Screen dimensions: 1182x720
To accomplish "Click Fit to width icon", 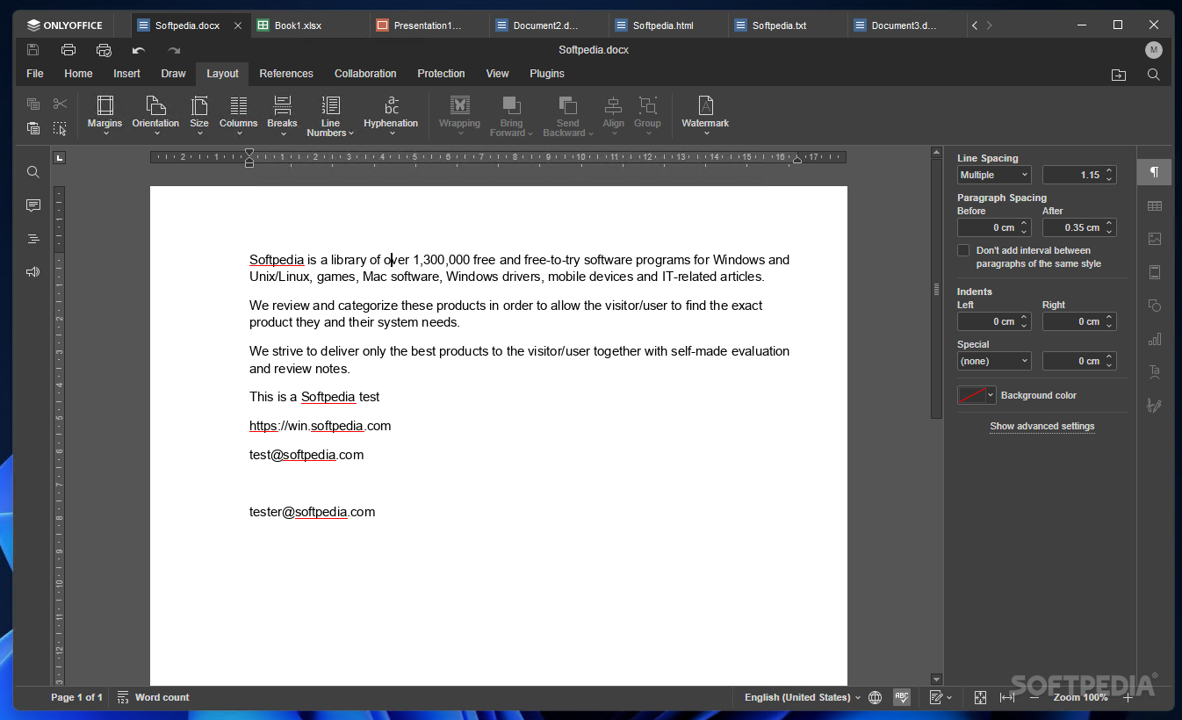I will pyautogui.click(x=1007, y=697).
